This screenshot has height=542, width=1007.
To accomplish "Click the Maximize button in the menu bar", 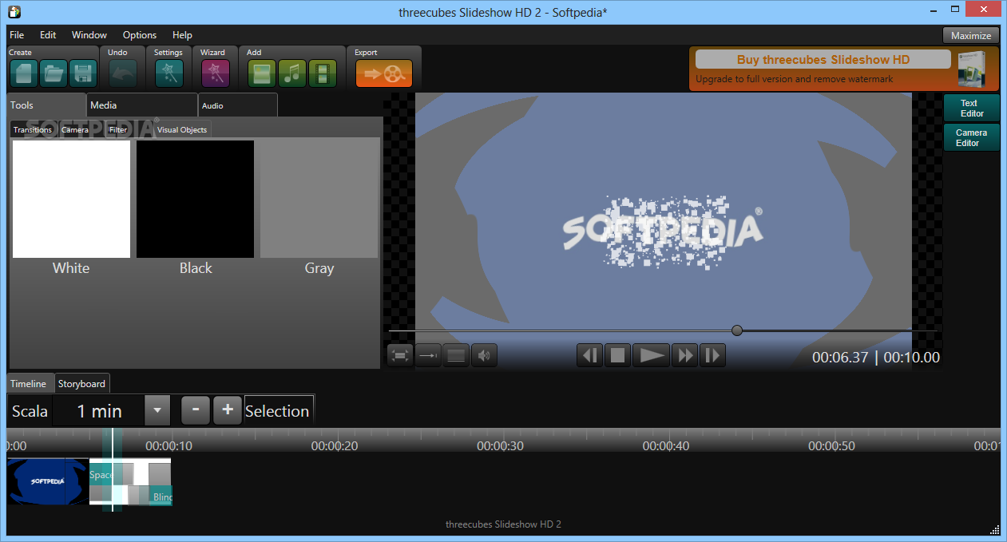I will coord(971,35).
